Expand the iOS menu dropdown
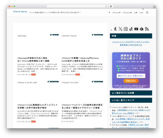 135,13
